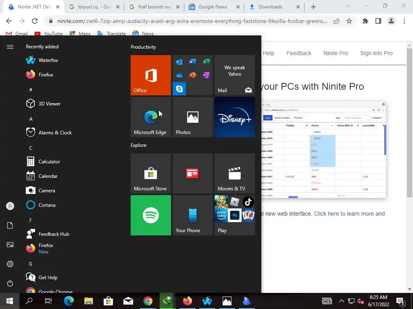Screen dimensions: 413x309
Task: Open Documents icon in Start sidebar
Action: pos(10,225)
